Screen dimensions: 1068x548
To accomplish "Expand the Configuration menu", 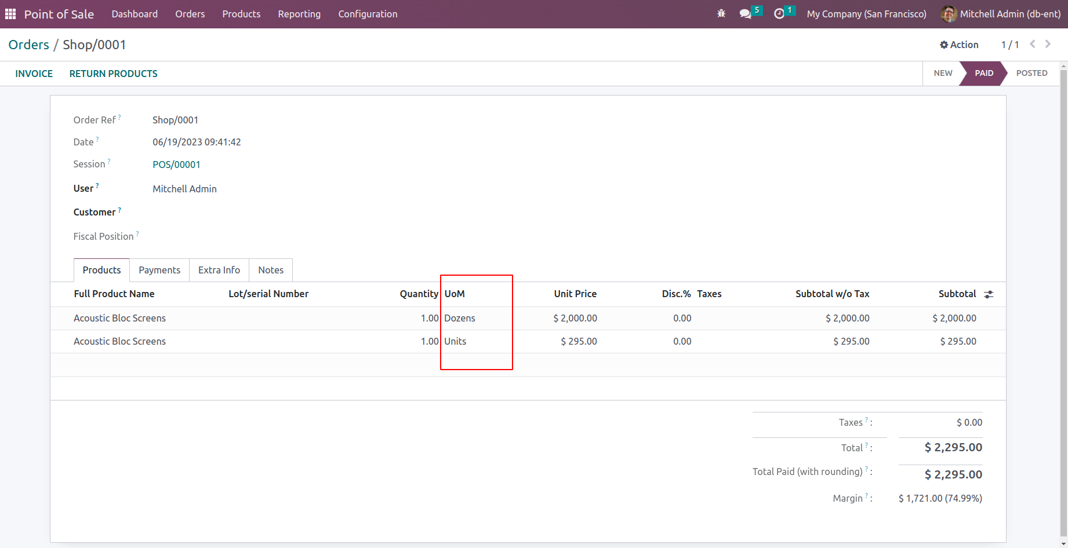I will [x=368, y=14].
